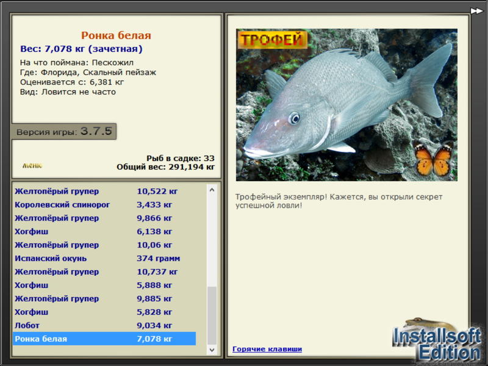Click the white grunt fish photo
The height and width of the screenshot is (366, 488).
[346, 105]
